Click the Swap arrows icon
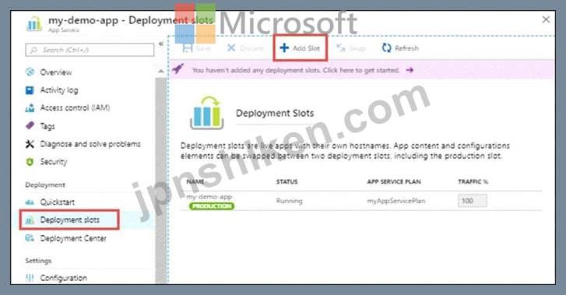The image size is (566, 295). 341,48
